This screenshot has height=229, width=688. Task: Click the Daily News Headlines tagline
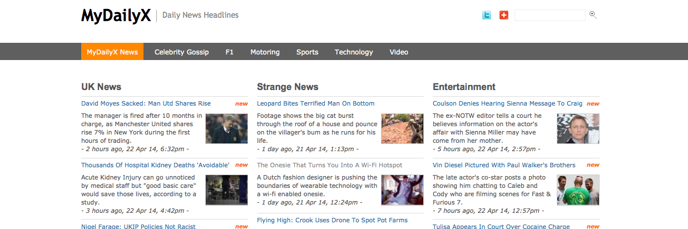[200, 15]
